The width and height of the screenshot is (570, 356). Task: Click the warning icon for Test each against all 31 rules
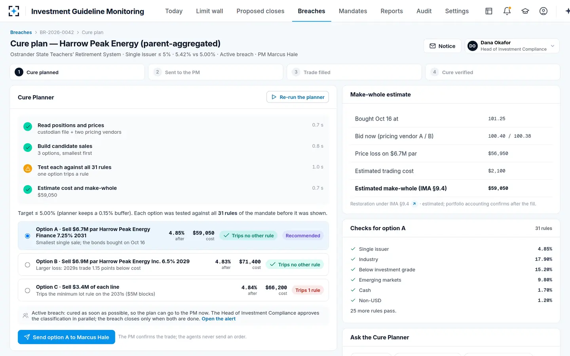click(28, 169)
